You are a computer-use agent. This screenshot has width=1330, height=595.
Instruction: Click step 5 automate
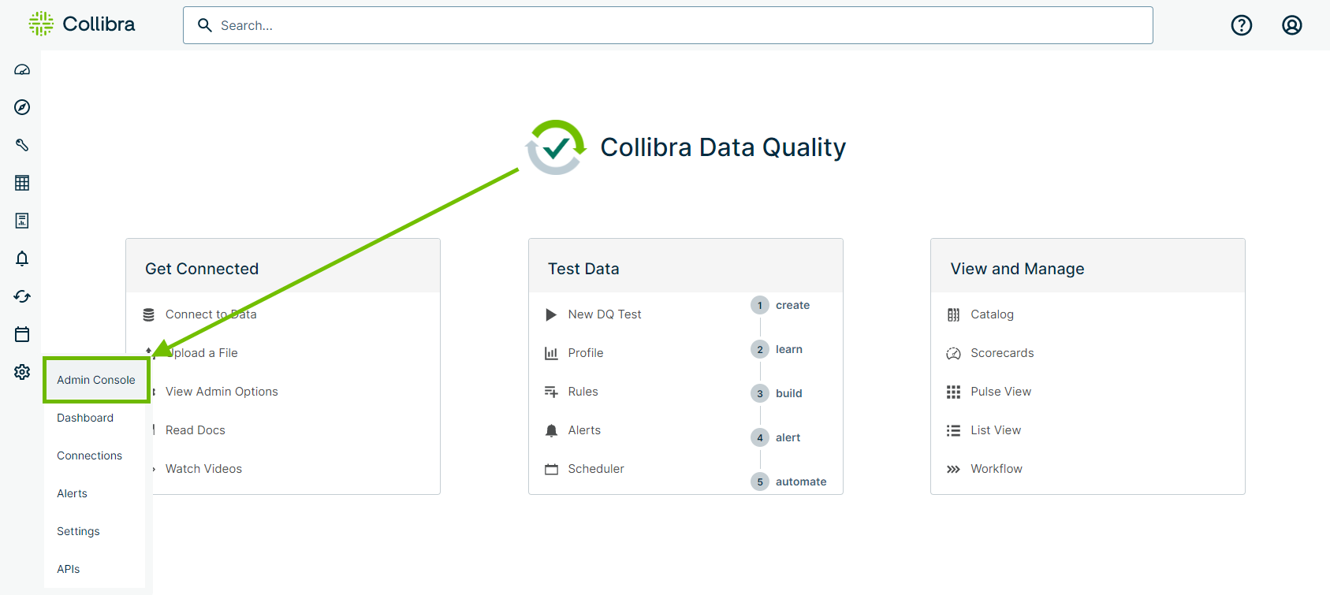(788, 482)
